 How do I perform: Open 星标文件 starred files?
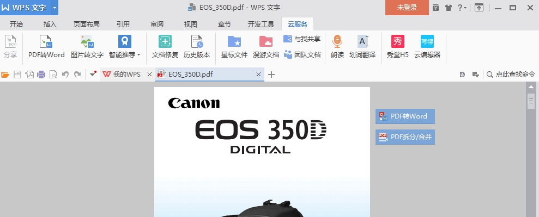point(234,47)
